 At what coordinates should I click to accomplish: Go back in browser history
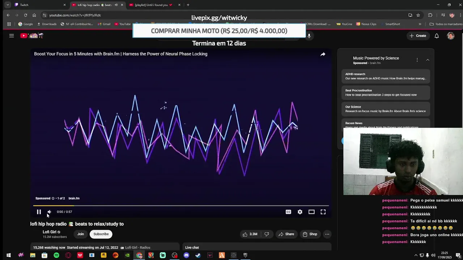pos(8,15)
